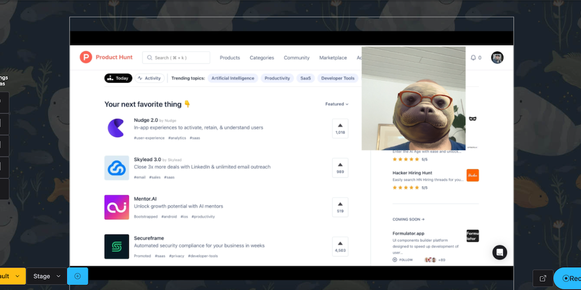Open the Categories menu

tap(262, 58)
